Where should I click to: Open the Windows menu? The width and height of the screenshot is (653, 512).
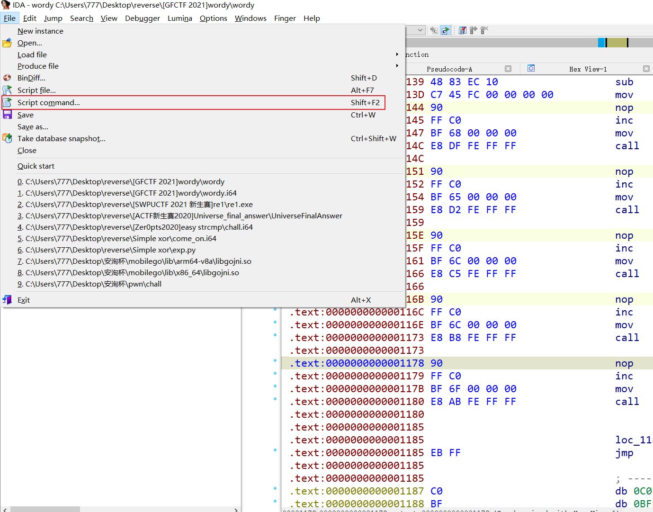[x=250, y=18]
